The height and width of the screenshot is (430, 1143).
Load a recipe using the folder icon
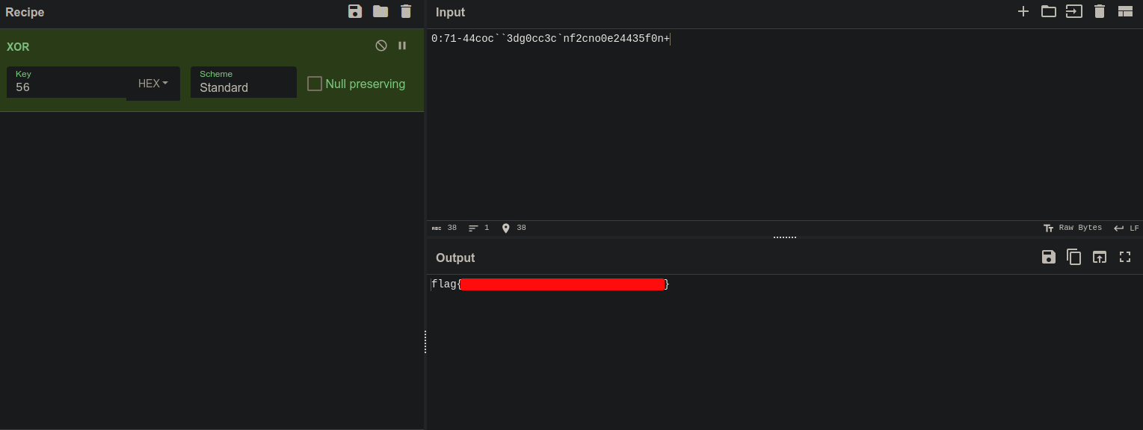tap(381, 11)
